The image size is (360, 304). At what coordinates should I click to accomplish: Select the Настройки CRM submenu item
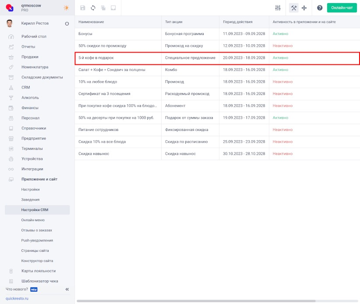(x=37, y=210)
